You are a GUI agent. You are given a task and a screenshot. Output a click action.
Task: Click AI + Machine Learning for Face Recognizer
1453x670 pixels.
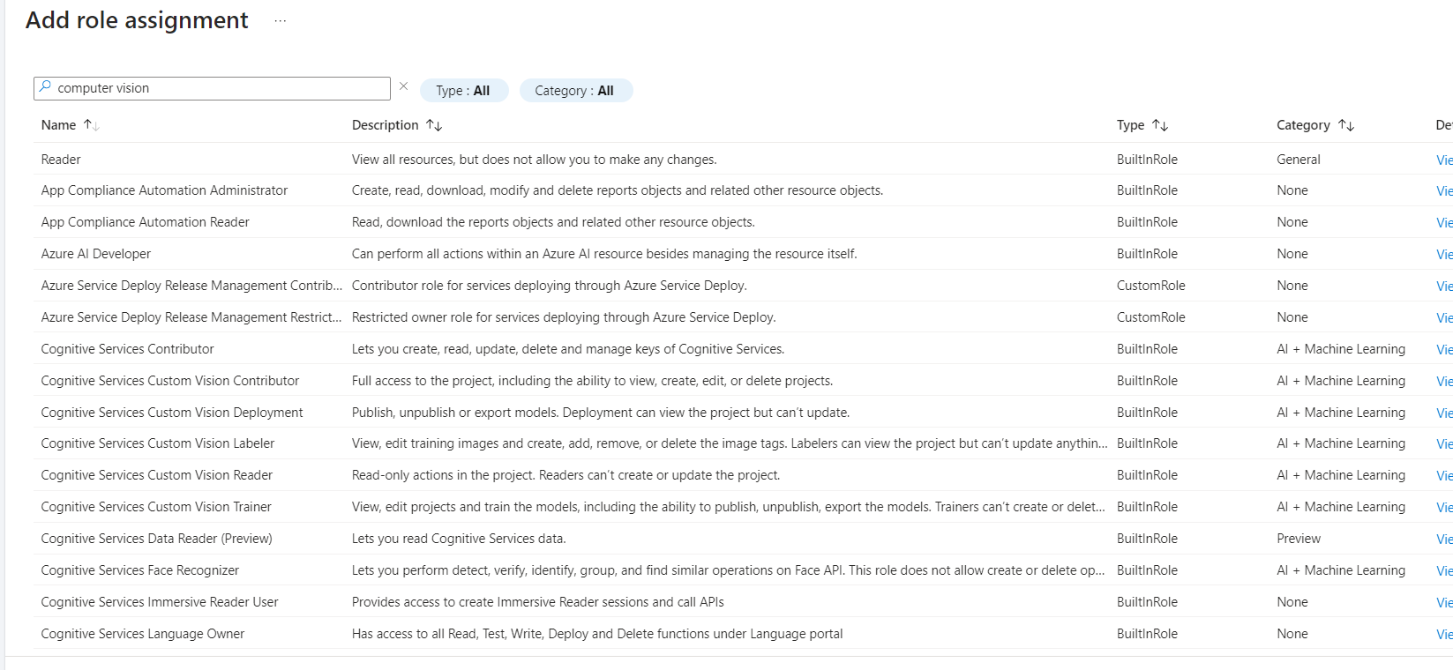1341,570
